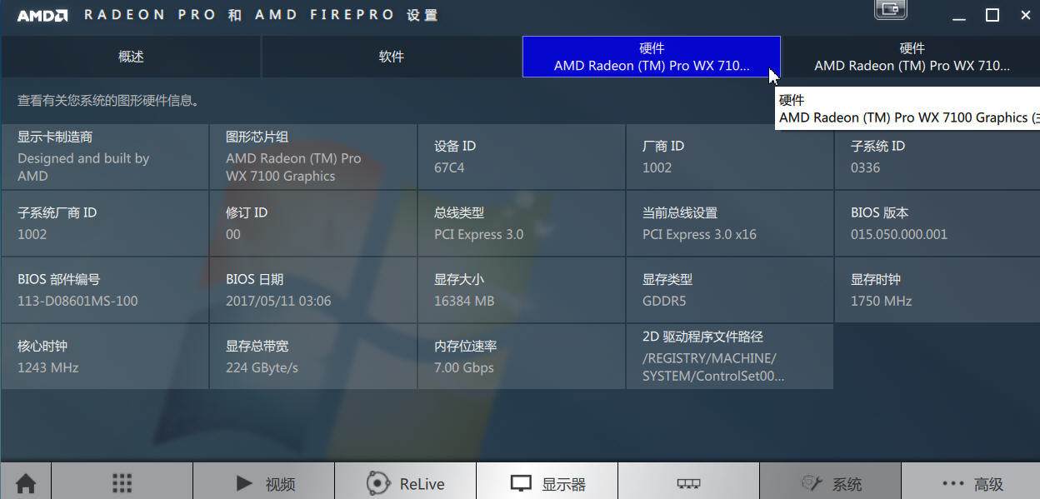Screen dimensions: 1040x499
Task: Open the 系统 (System) section
Action: (x=830, y=483)
